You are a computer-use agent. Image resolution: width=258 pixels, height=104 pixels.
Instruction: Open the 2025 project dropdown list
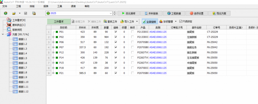point(111,13)
